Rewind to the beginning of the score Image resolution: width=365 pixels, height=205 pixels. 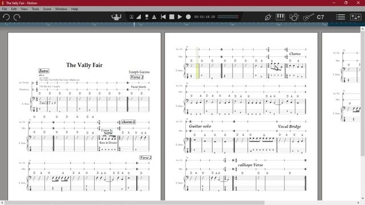pos(163,17)
